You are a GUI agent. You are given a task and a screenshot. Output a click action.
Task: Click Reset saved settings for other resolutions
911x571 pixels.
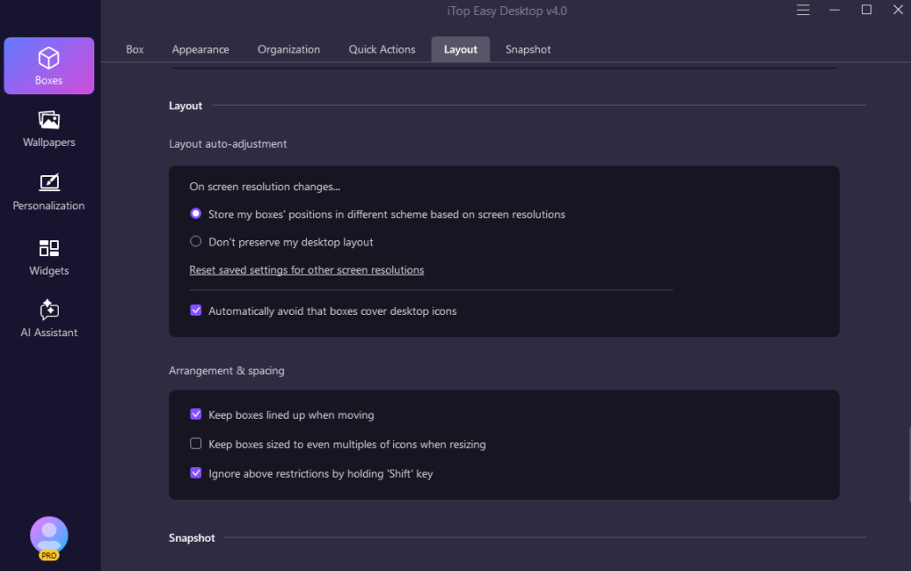(306, 270)
